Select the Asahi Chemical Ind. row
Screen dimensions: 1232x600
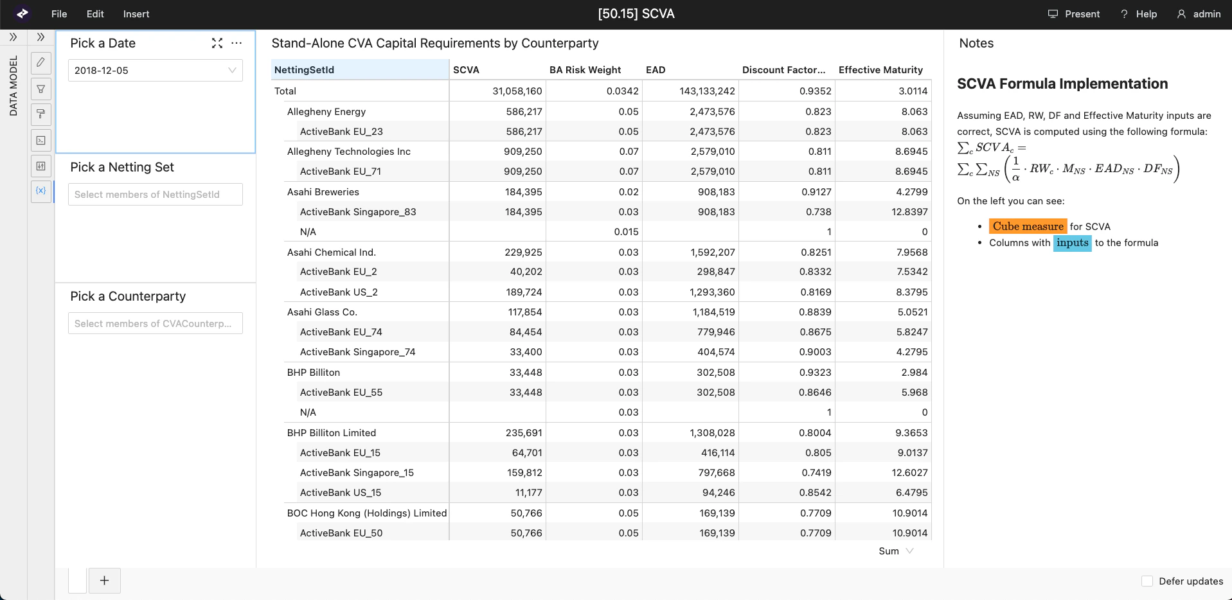coord(332,252)
